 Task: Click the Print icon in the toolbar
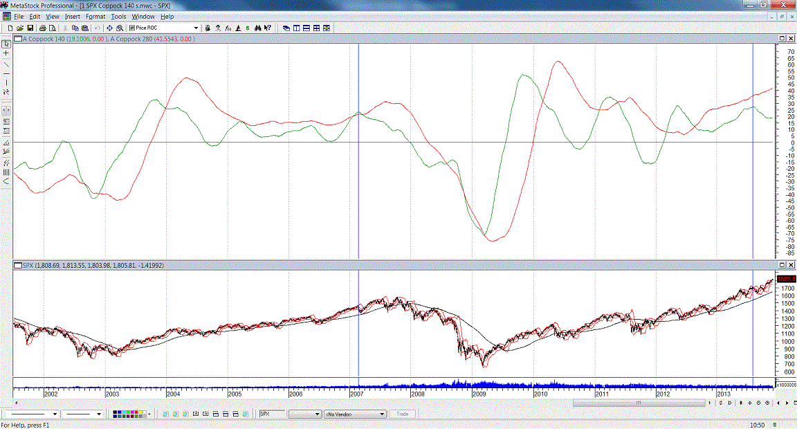[43, 28]
